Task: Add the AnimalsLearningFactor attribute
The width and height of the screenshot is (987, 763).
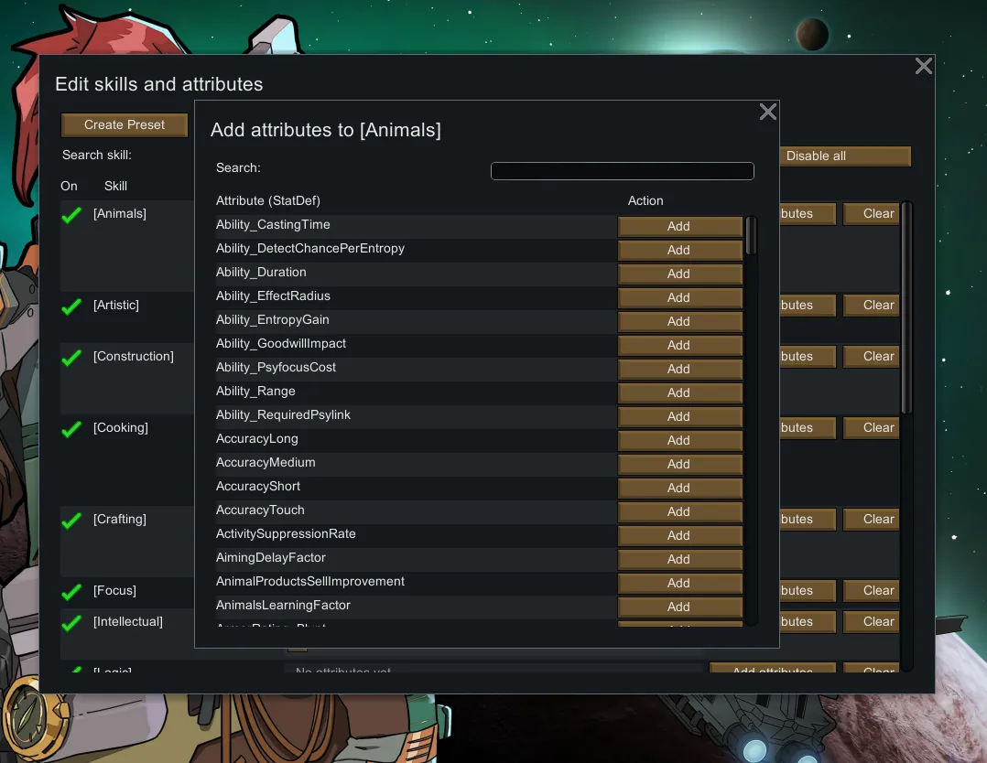Action: (x=678, y=607)
